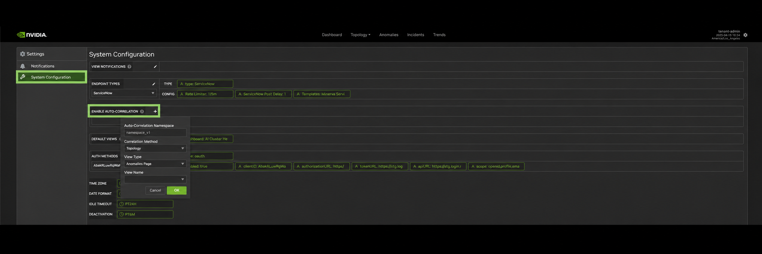Viewport: 762px width, 254px height.
Task: Open the Topology menu in the top navigation
Action: click(360, 35)
